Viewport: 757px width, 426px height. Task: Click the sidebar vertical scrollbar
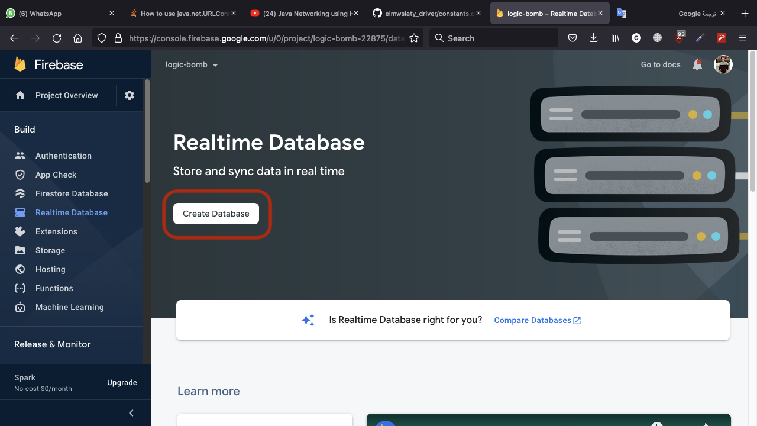147,131
